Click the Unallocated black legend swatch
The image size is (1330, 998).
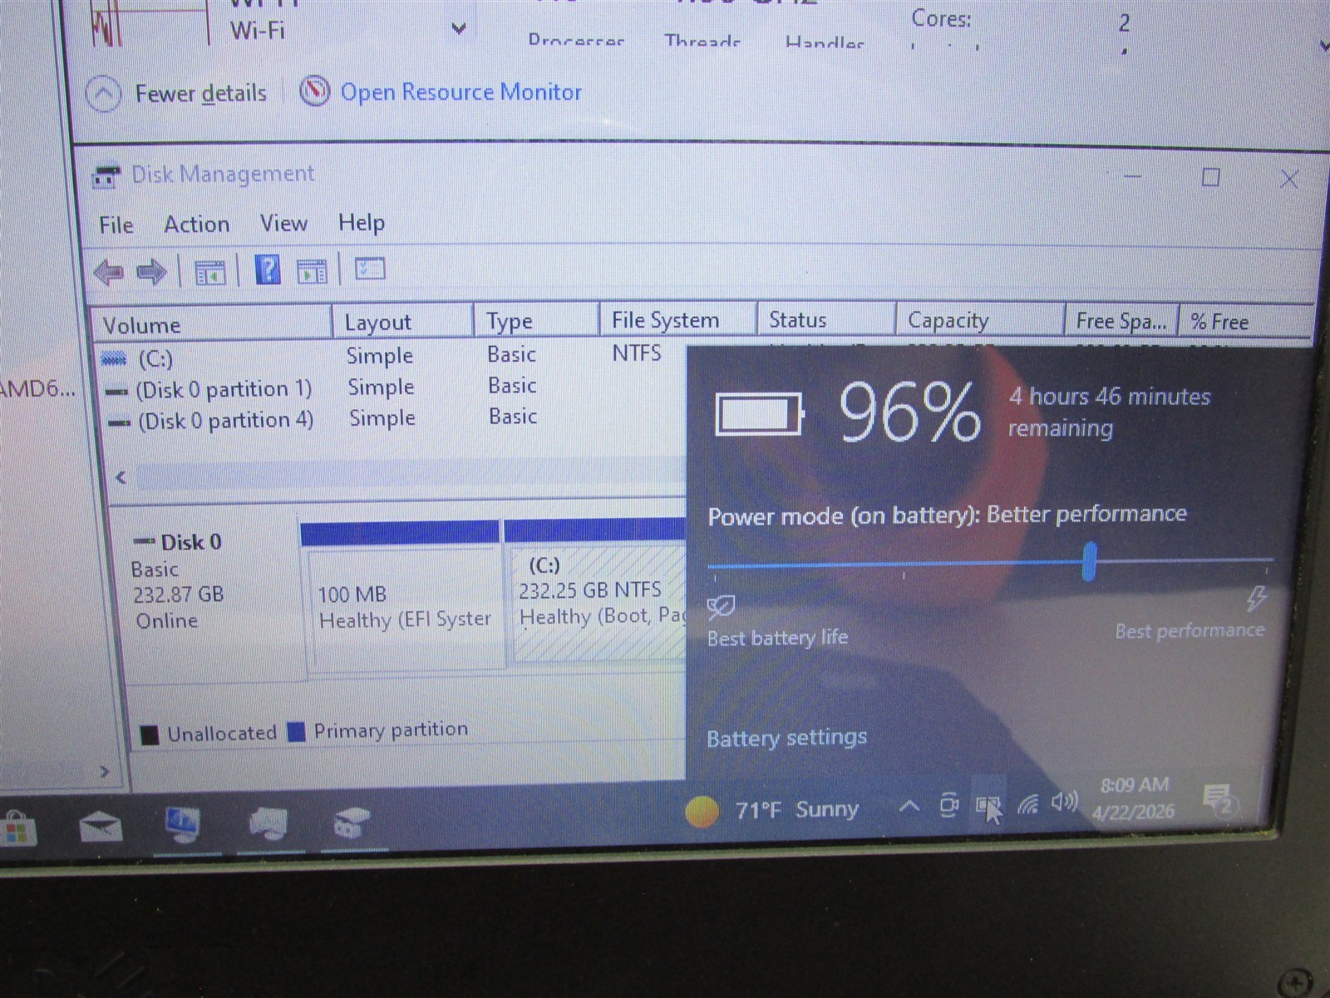point(150,734)
